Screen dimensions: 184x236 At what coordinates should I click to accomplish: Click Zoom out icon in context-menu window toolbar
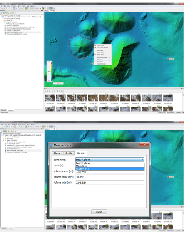coord(38,8)
